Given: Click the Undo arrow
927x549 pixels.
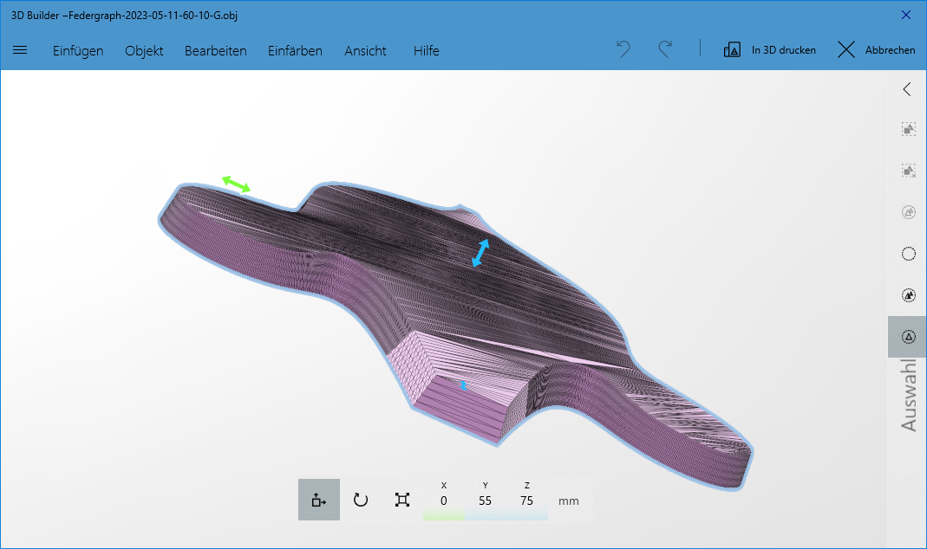Looking at the screenshot, I should 623,49.
